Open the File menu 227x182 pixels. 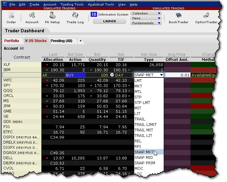coord(12,5)
